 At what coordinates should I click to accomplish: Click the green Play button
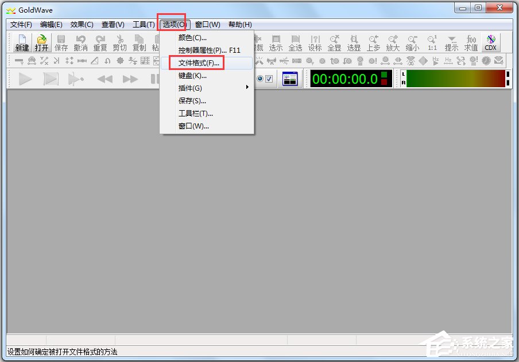[25, 79]
